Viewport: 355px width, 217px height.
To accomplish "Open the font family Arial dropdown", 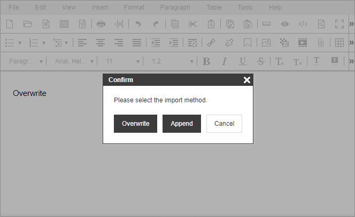I will pos(74,61).
